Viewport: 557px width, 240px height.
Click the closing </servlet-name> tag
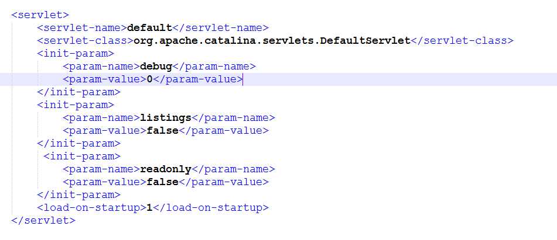pyautogui.click(x=221, y=27)
